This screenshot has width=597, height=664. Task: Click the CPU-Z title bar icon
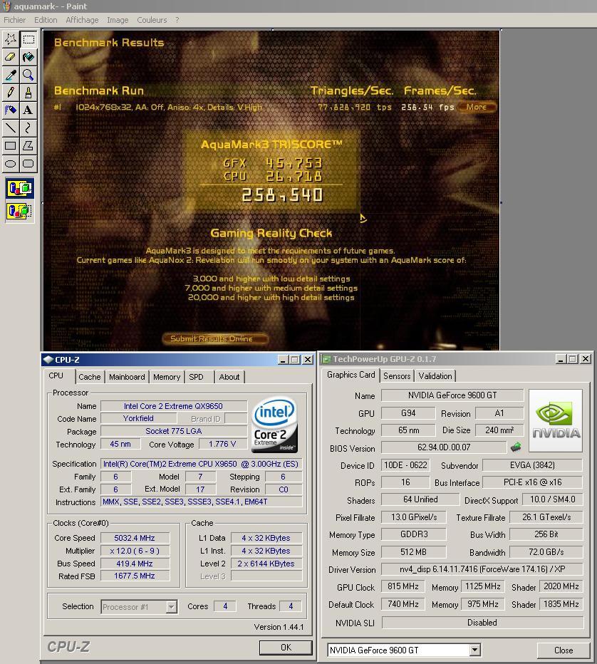[48, 360]
